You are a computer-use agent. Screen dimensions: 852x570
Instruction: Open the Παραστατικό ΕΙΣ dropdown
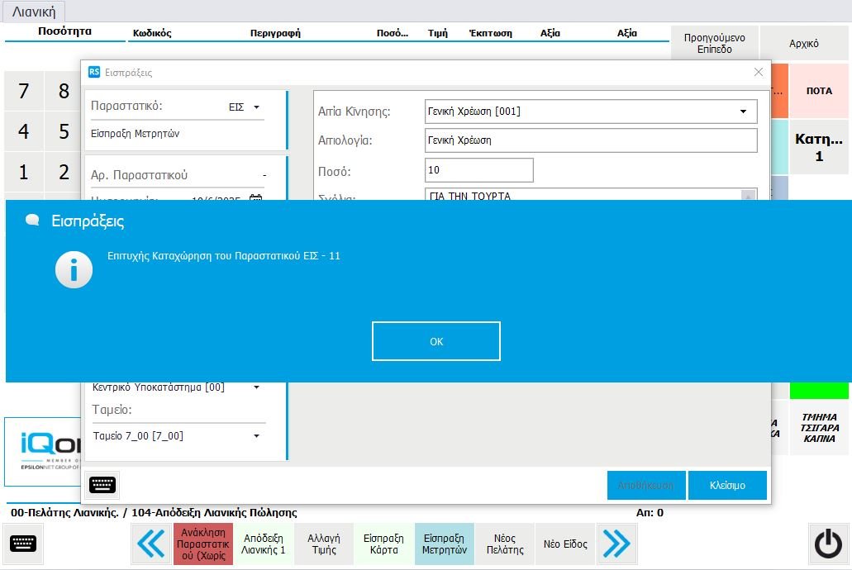tap(256, 107)
